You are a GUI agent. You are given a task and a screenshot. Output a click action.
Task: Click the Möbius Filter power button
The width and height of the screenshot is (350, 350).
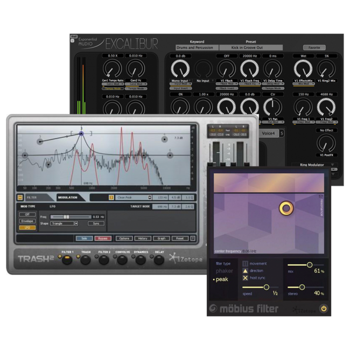pos(324,309)
